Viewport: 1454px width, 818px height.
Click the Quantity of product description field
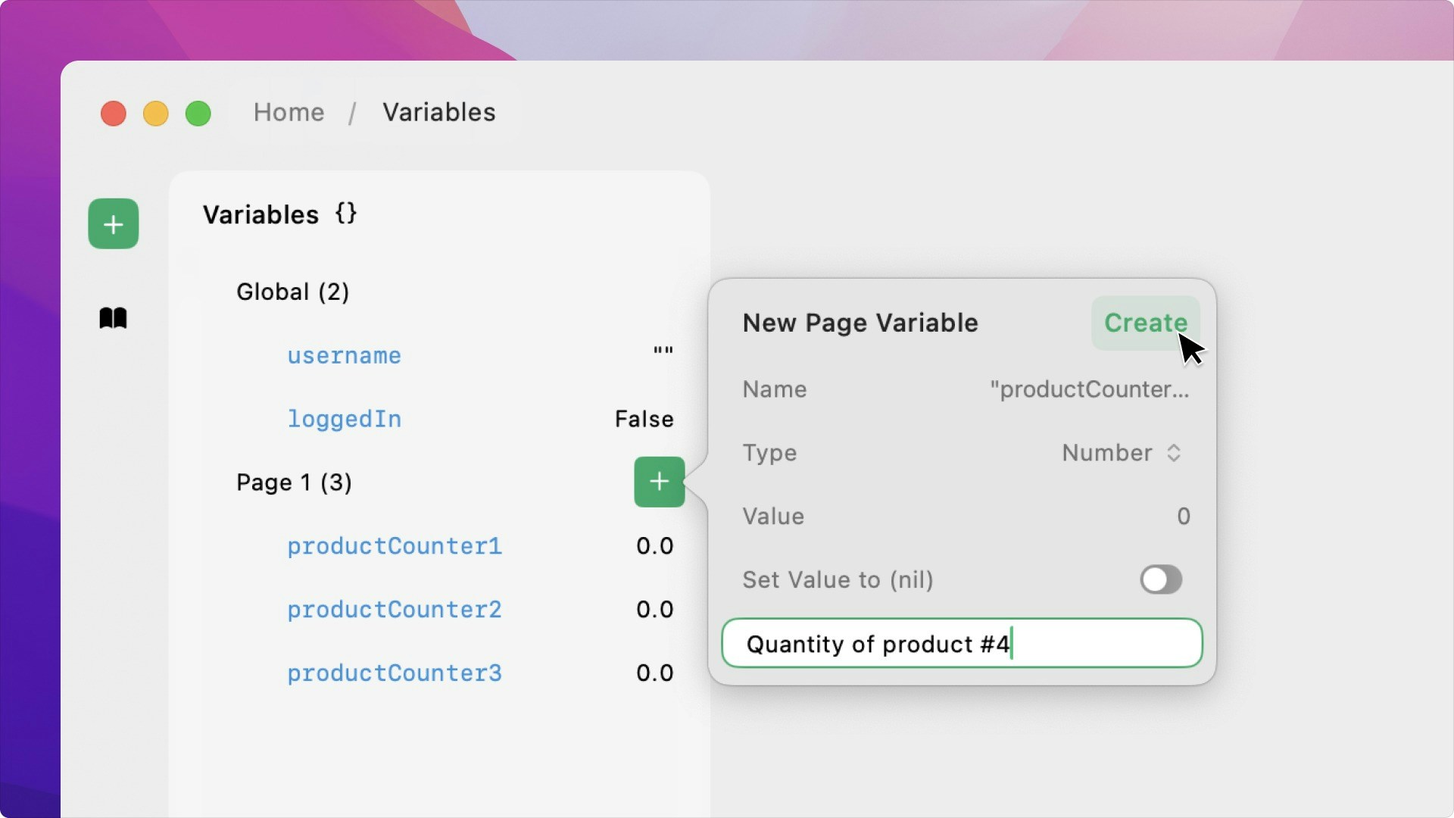962,644
